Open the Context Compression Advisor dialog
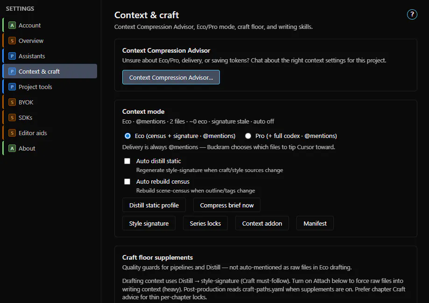Image resolution: width=429 pixels, height=303 pixels. [x=171, y=77]
